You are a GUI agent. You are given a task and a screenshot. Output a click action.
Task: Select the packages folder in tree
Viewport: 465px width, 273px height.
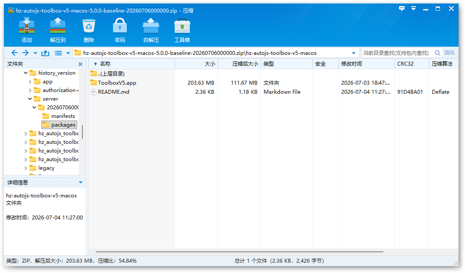click(x=60, y=125)
